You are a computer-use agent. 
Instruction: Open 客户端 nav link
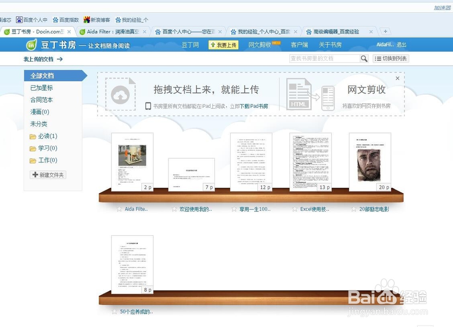(299, 45)
